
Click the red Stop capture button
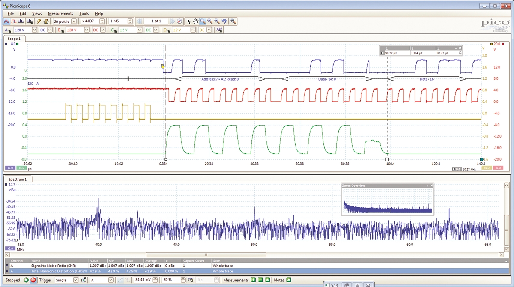pyautogui.click(x=33, y=280)
